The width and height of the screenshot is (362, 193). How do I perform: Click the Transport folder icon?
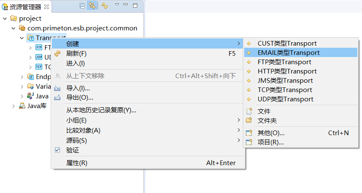[30, 38]
